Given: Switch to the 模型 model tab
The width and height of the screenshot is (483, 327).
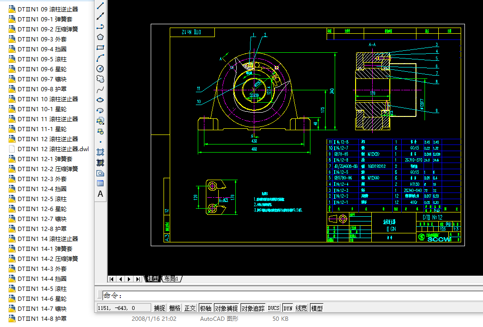Looking at the screenshot, I should pyautogui.click(x=153, y=279).
